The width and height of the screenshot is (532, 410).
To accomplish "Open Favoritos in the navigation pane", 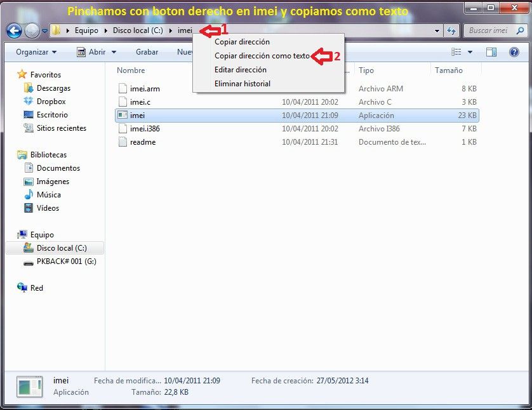I will pos(46,75).
